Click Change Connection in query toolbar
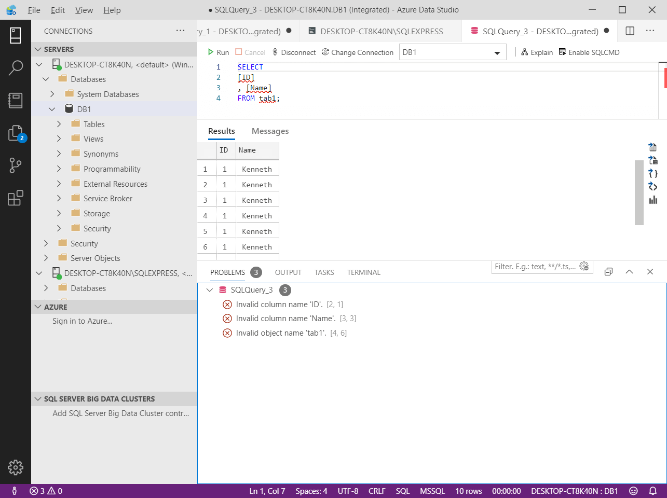Viewport: 667px width, 498px height. (358, 52)
